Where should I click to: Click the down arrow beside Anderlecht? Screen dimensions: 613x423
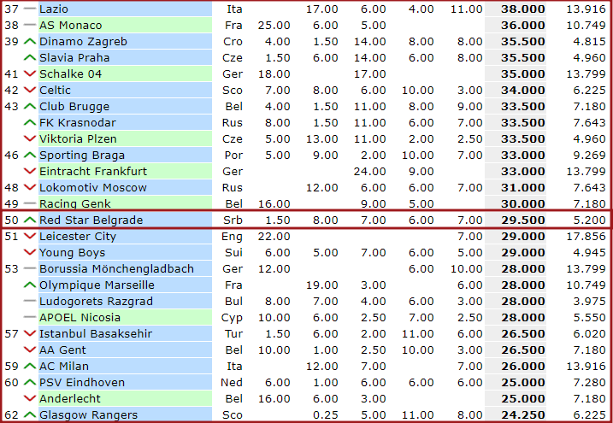coord(30,398)
